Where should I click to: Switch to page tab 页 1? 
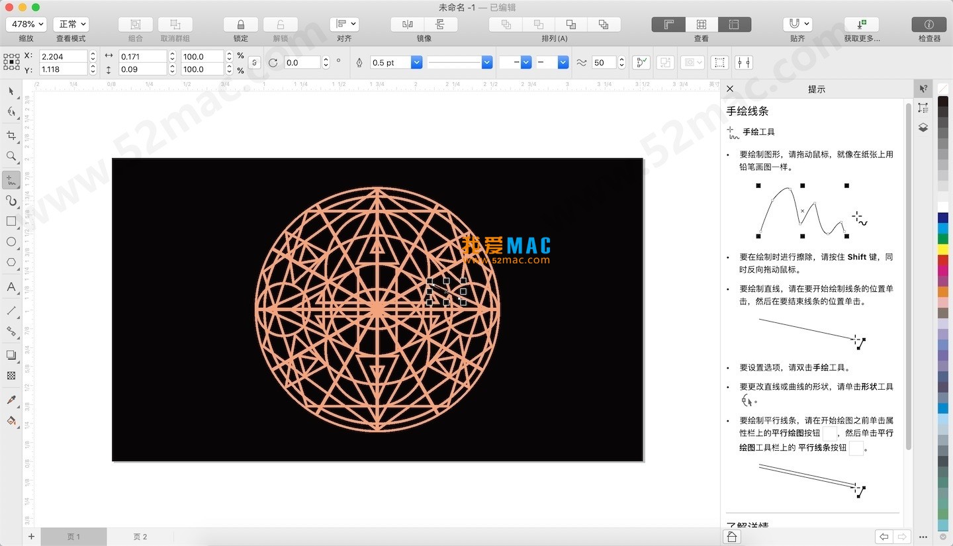(x=73, y=537)
